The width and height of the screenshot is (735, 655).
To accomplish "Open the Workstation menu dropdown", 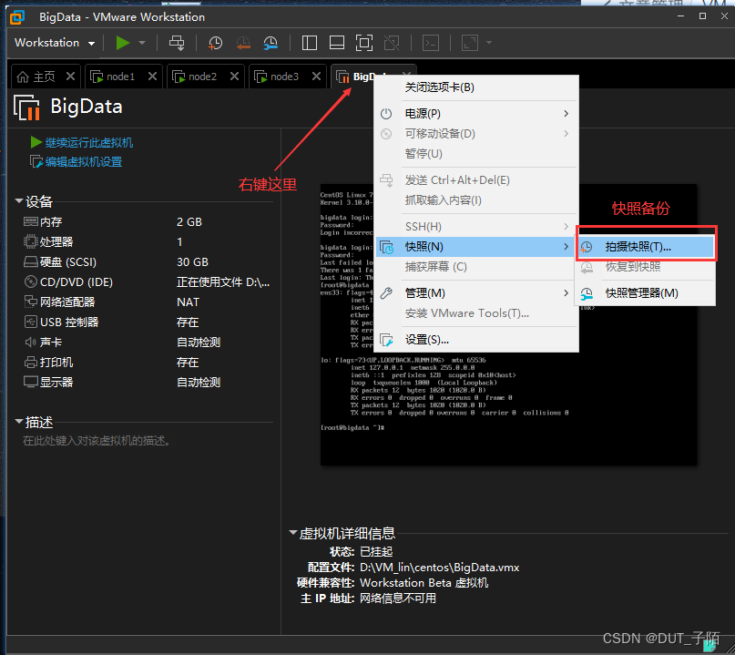I will 55,43.
